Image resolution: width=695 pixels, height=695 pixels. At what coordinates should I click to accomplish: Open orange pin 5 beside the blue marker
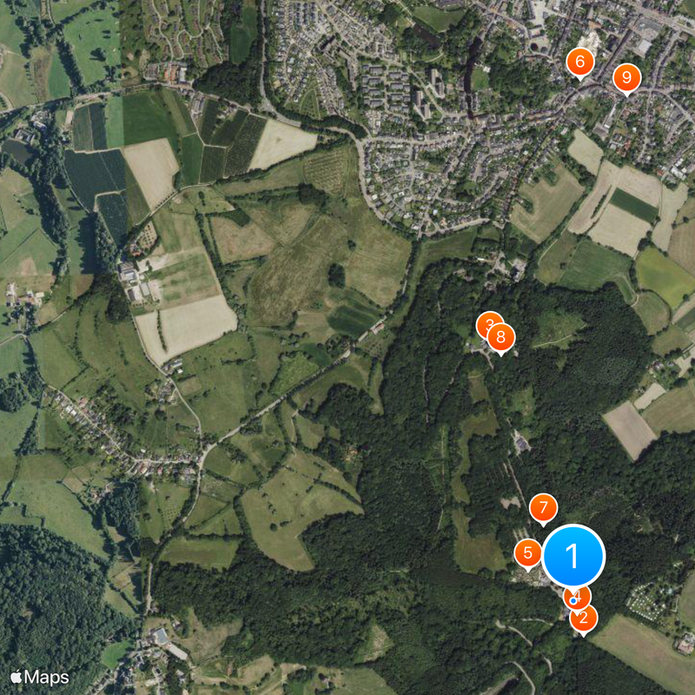528,554
